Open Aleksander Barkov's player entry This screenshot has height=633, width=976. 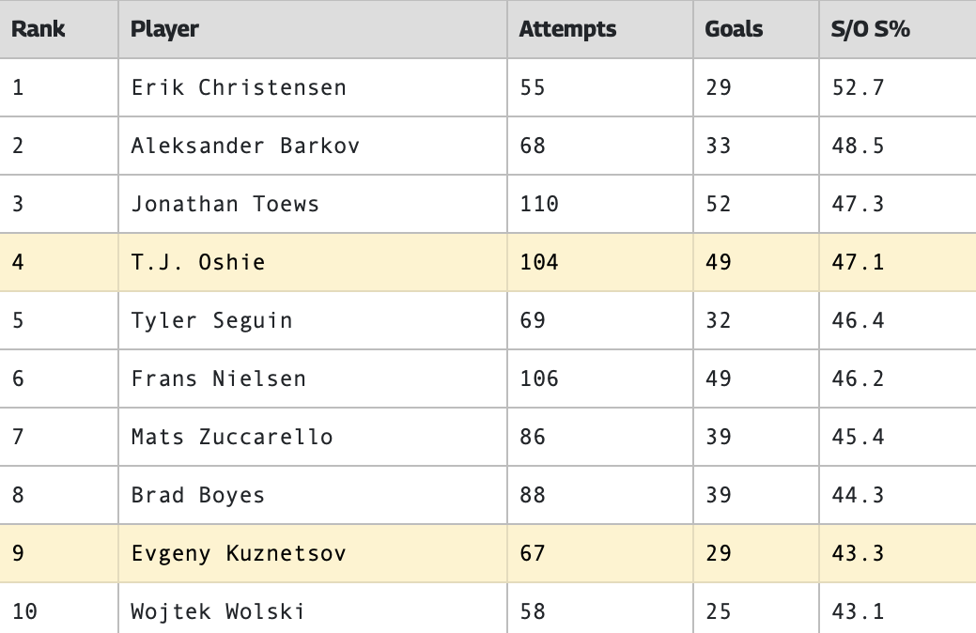(245, 146)
